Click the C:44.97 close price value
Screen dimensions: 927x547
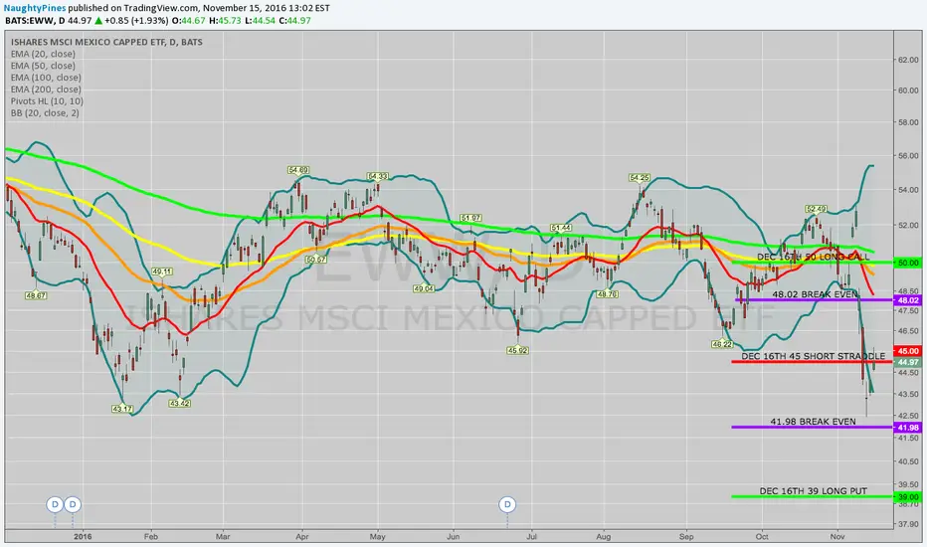(295, 21)
